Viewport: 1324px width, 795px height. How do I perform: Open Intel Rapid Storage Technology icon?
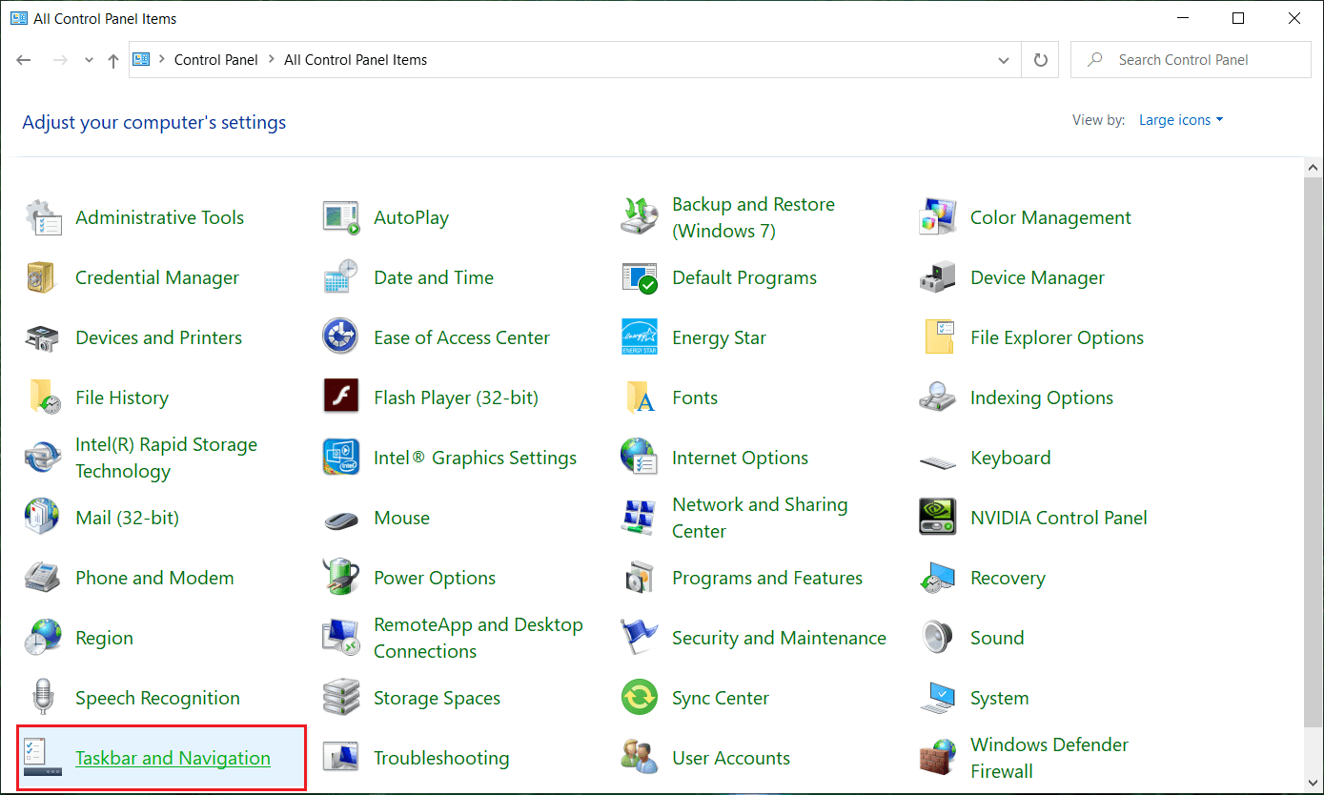[x=43, y=458]
